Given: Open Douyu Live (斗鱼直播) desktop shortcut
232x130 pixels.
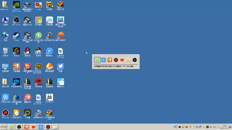Looking at the screenshot, I should 17,67.
